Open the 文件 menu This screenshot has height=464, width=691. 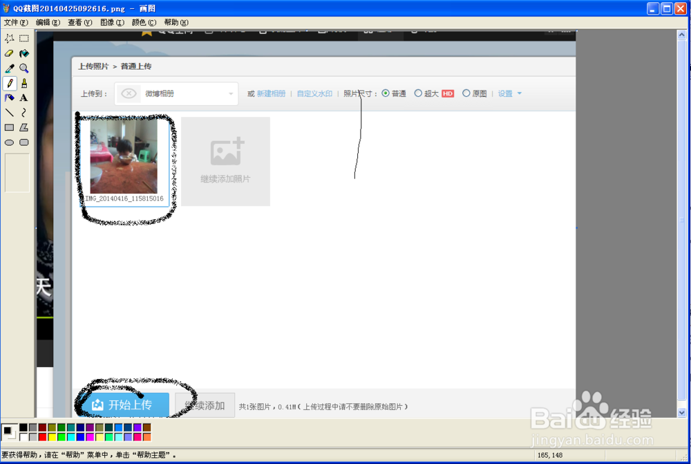[x=16, y=23]
